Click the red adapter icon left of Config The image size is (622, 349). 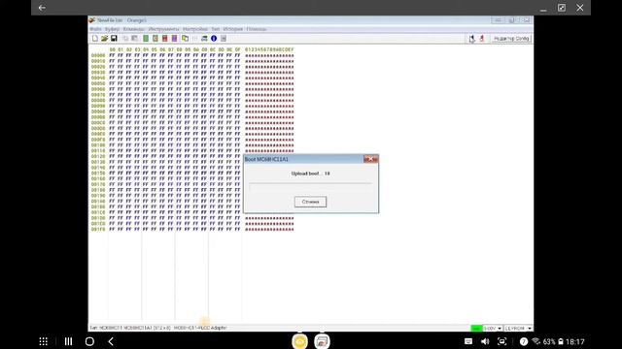point(482,39)
